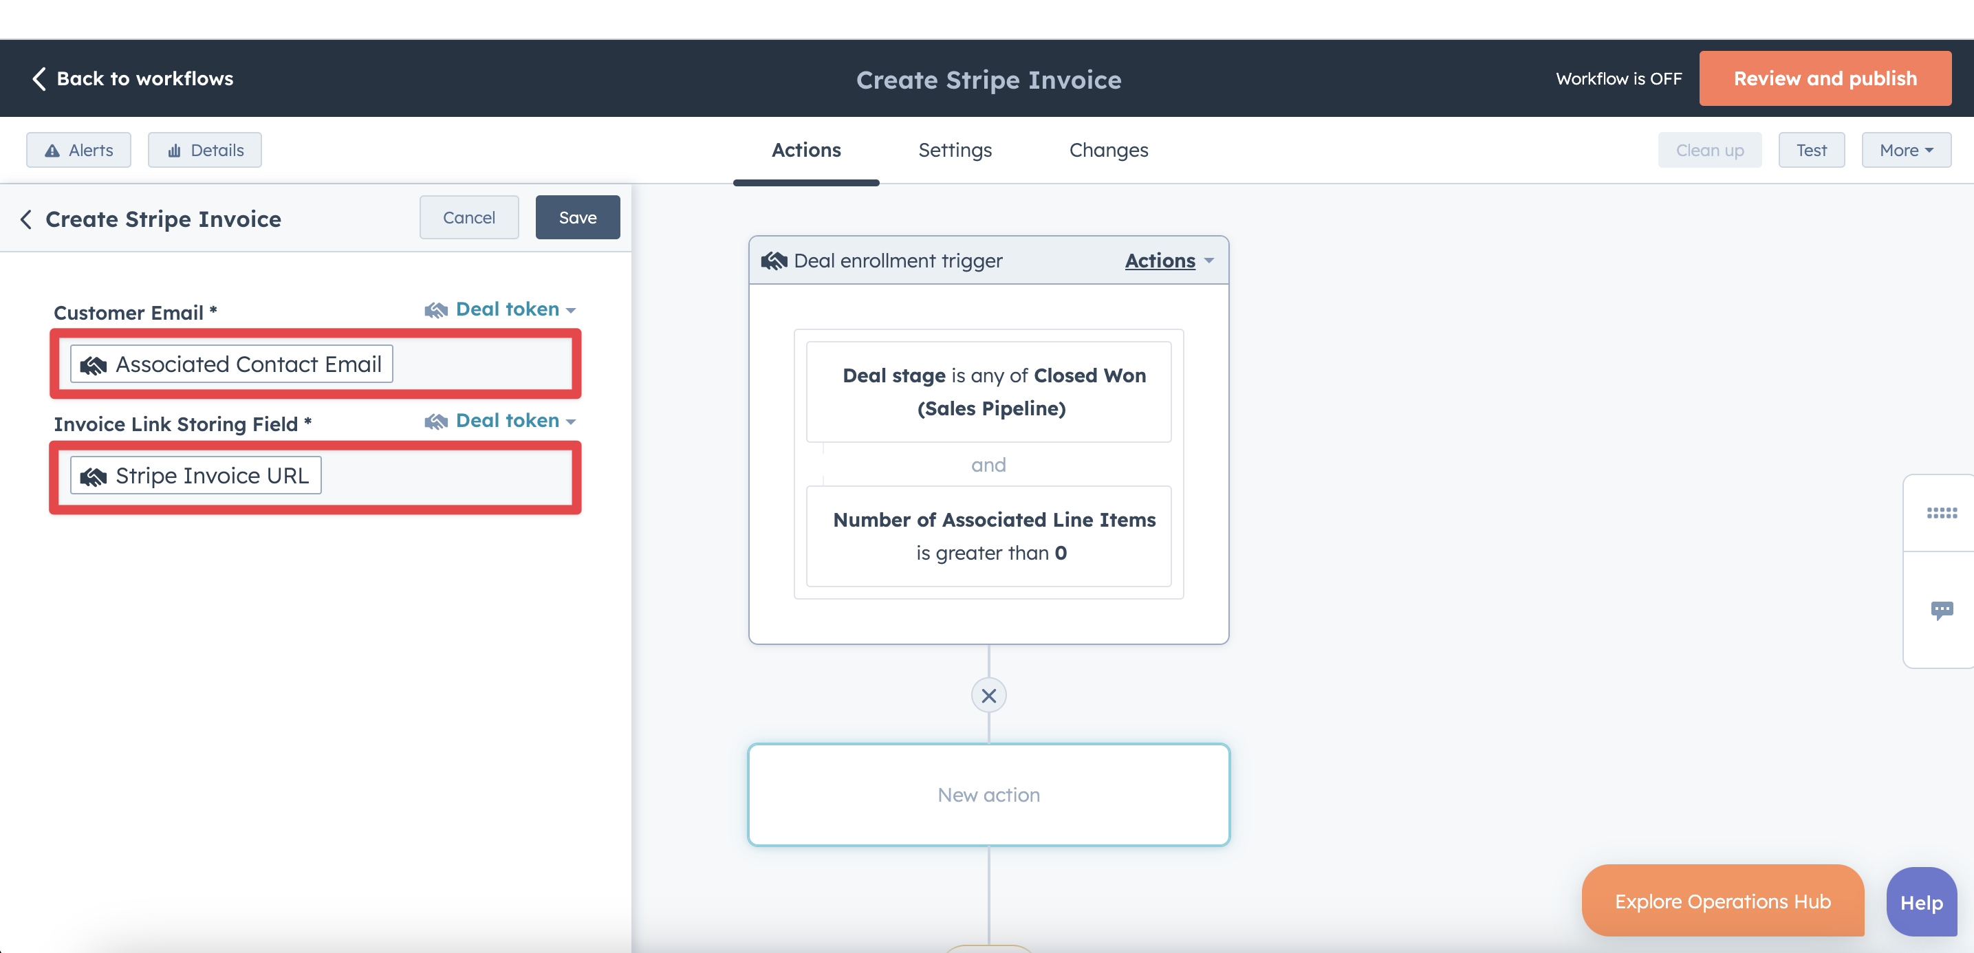Screen dimensions: 1974x953
Task: Click the handshake icon in Associated Contact Email token
Action: (94, 364)
